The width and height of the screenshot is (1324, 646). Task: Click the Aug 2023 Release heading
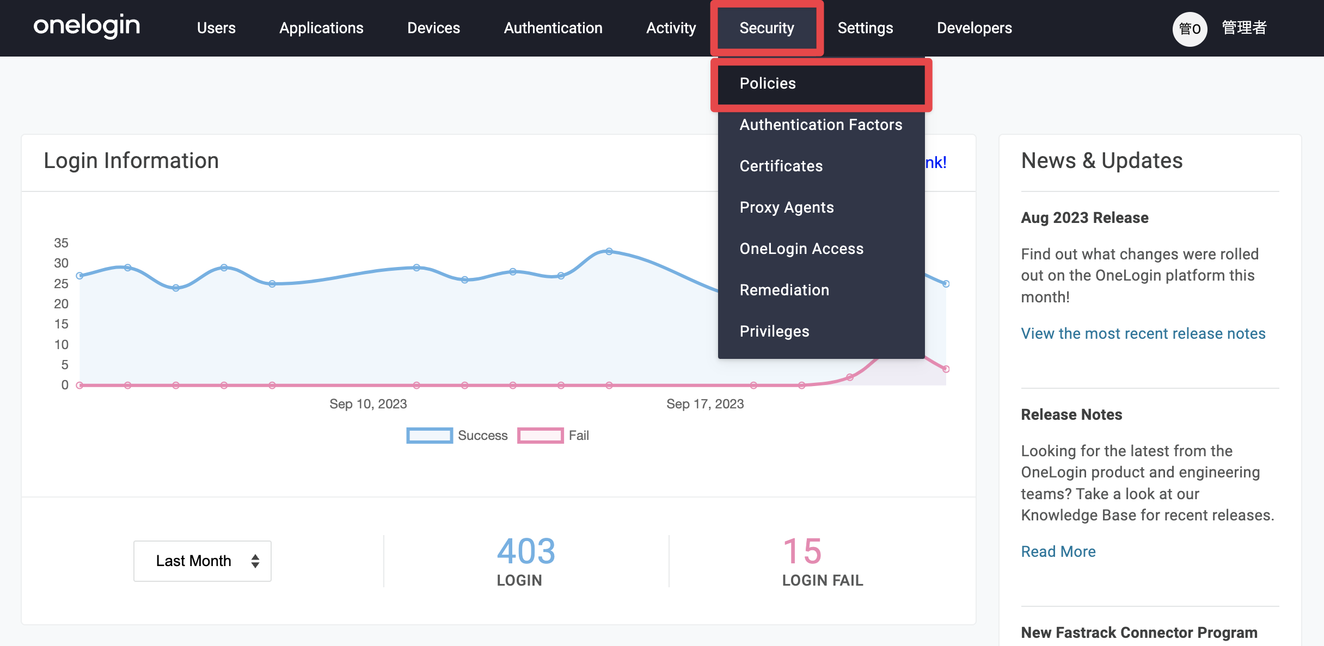pos(1084,218)
